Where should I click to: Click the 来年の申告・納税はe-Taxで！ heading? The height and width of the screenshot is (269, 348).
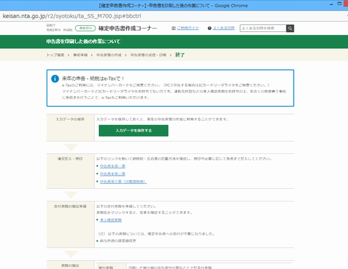coord(93,79)
